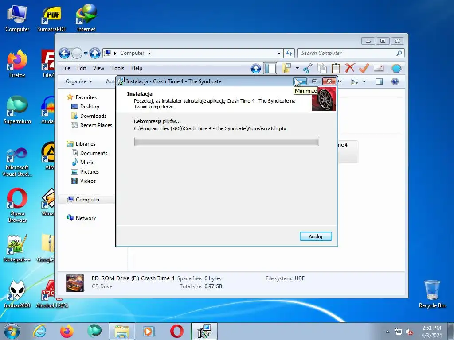Click the Copy pages icon
Image resolution: width=454 pixels, height=340 pixels.
point(322,69)
